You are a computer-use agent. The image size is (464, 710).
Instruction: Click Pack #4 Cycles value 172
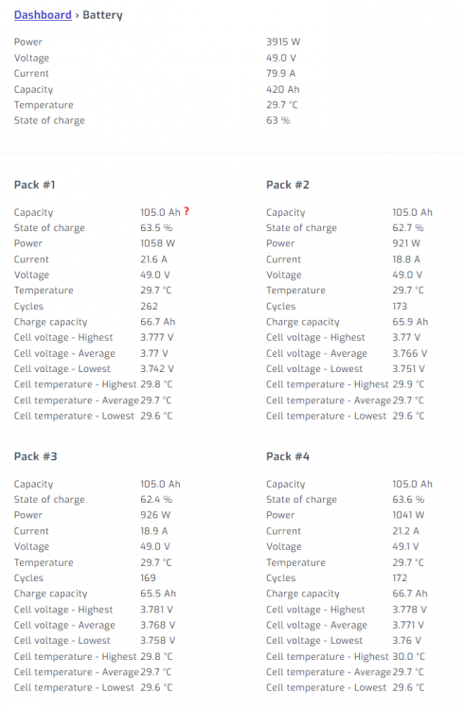pyautogui.click(x=400, y=578)
